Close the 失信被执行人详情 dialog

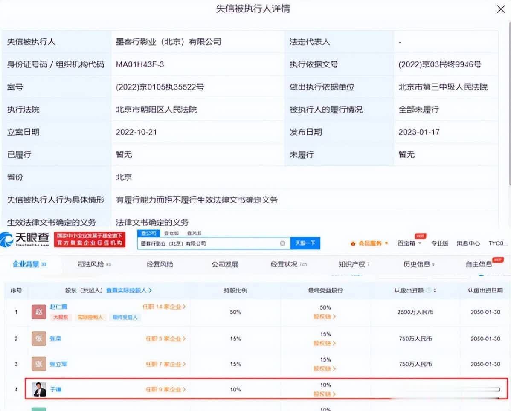point(501,9)
